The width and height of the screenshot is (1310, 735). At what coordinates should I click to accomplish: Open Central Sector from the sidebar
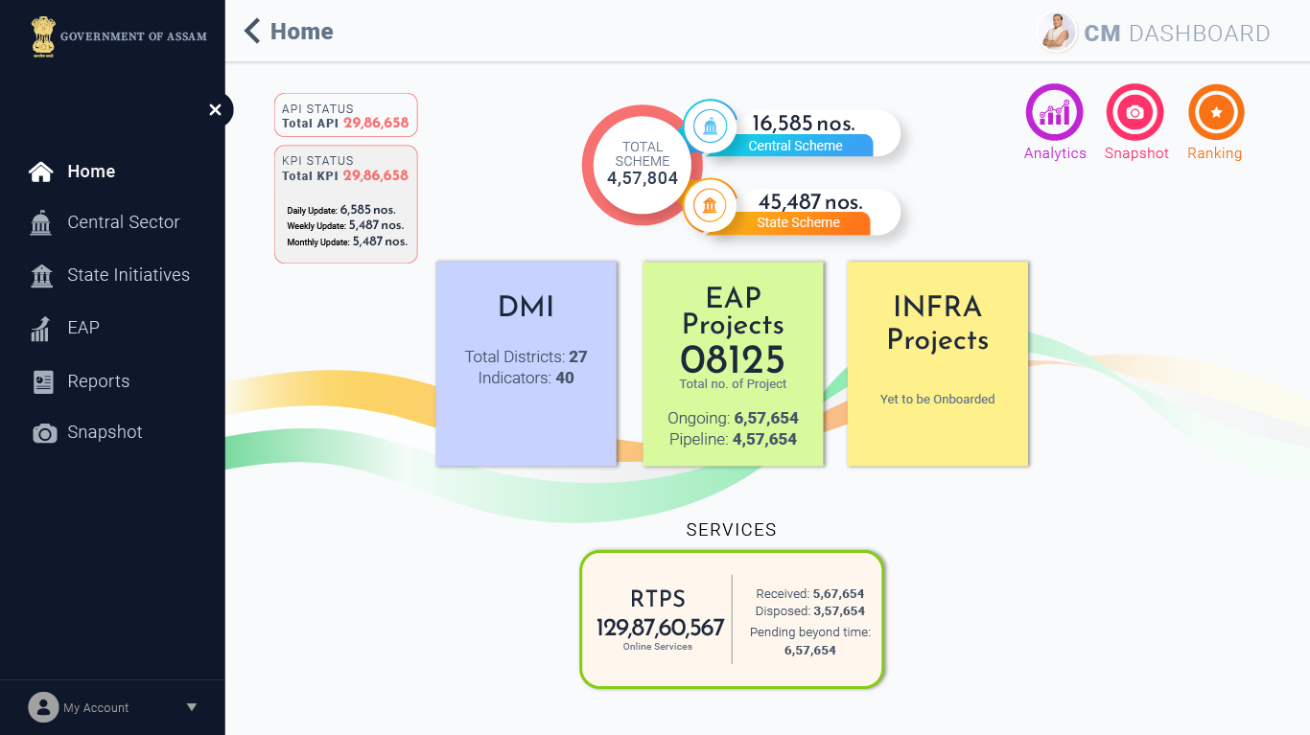(x=123, y=222)
